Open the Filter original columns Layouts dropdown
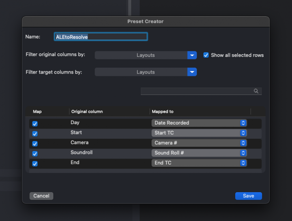Screen dimensions: 292x221 tap(146, 55)
